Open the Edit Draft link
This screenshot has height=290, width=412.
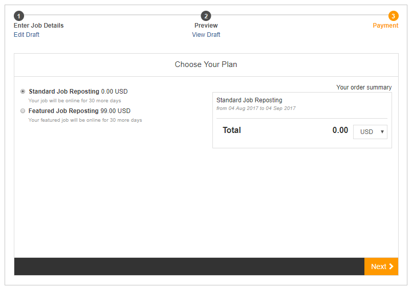click(x=27, y=35)
